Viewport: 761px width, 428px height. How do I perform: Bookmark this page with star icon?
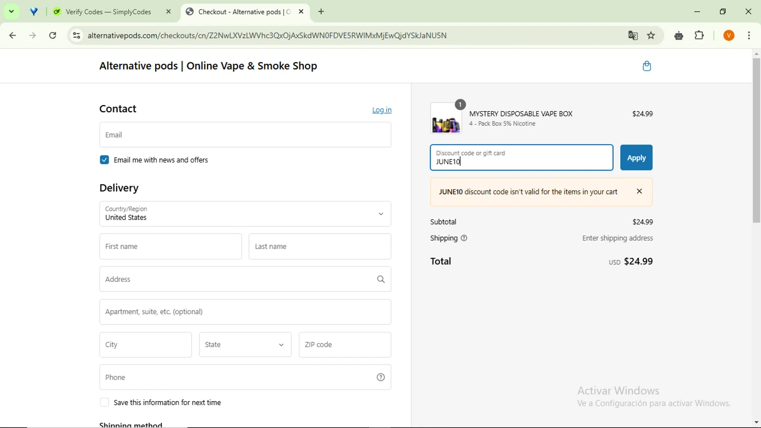651,36
